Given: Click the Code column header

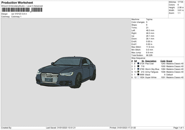Looking at the screenshot, I should pos(163,61).
